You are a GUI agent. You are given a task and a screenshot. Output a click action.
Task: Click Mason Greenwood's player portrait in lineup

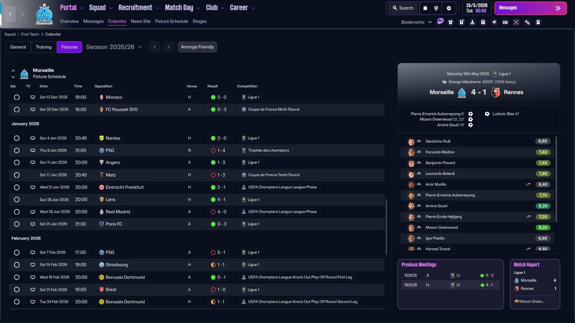click(411, 227)
